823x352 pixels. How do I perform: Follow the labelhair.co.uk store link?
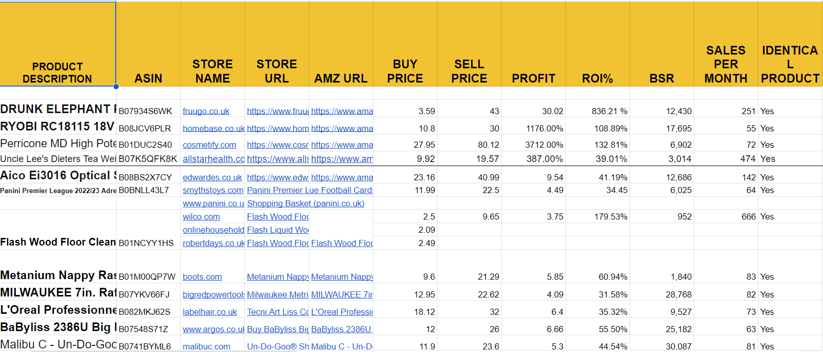(x=210, y=312)
